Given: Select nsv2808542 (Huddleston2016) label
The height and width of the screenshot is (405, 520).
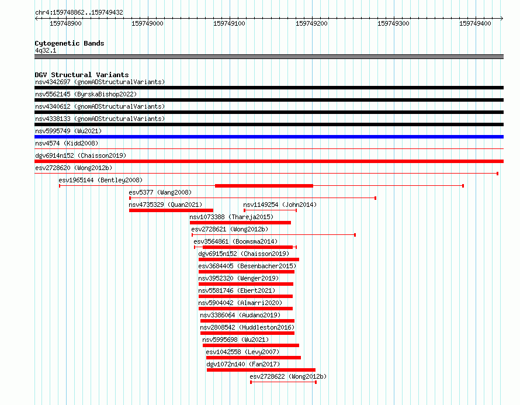Looking at the screenshot, I should point(247,327).
